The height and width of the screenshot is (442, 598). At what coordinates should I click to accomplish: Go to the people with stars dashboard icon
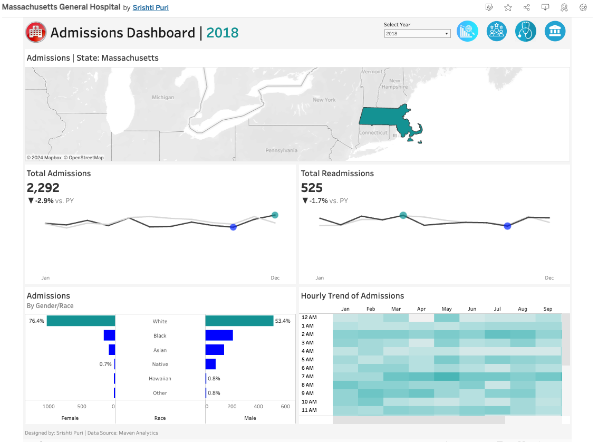coord(497,31)
